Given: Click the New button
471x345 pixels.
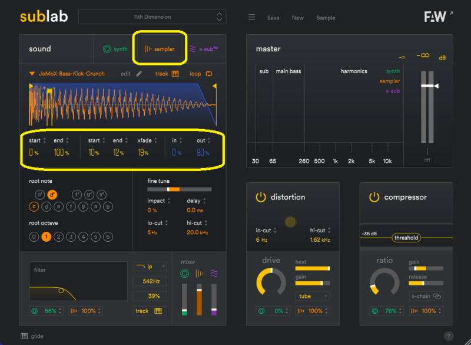Looking at the screenshot, I should click(x=298, y=18).
